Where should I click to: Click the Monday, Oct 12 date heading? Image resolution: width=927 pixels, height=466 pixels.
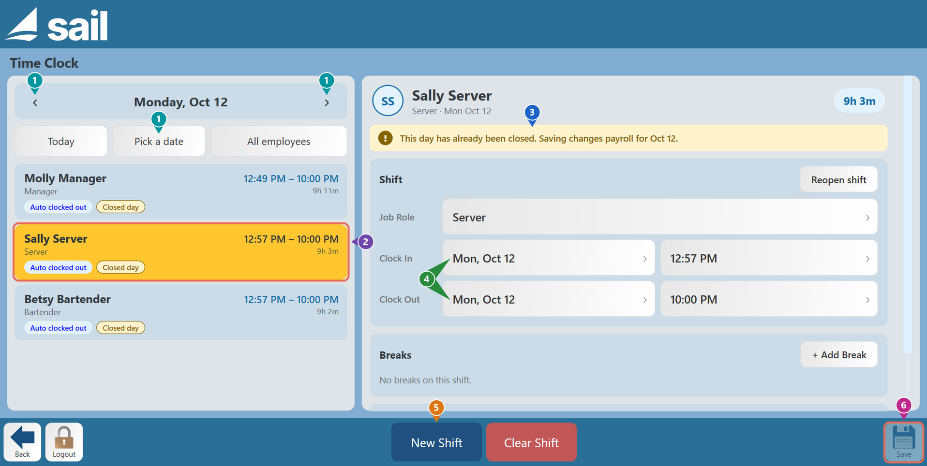(x=180, y=102)
